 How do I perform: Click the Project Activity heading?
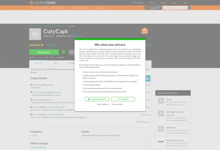point(39,78)
